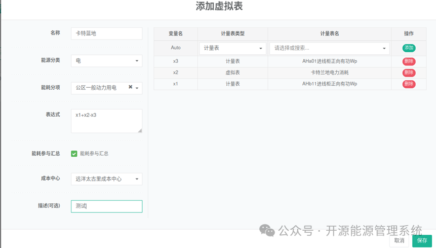436x248 pixels.
Task: Open the 能耗分项 dropdown arrow
Action: click(137, 88)
